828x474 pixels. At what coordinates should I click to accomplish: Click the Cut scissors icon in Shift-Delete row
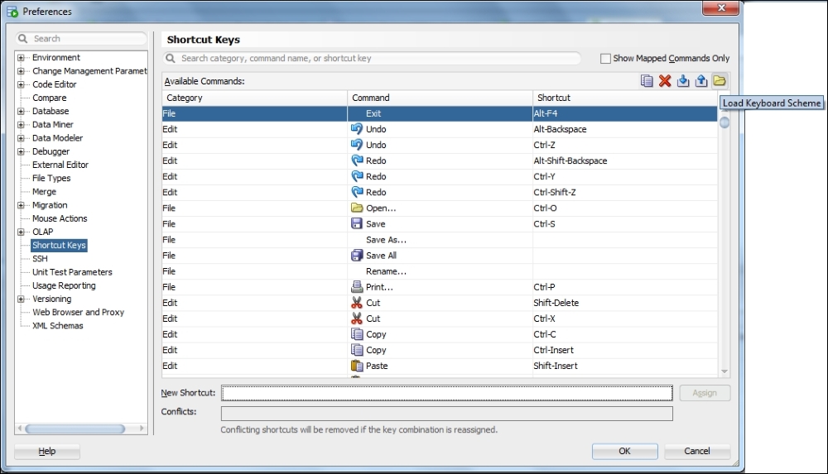pos(357,303)
